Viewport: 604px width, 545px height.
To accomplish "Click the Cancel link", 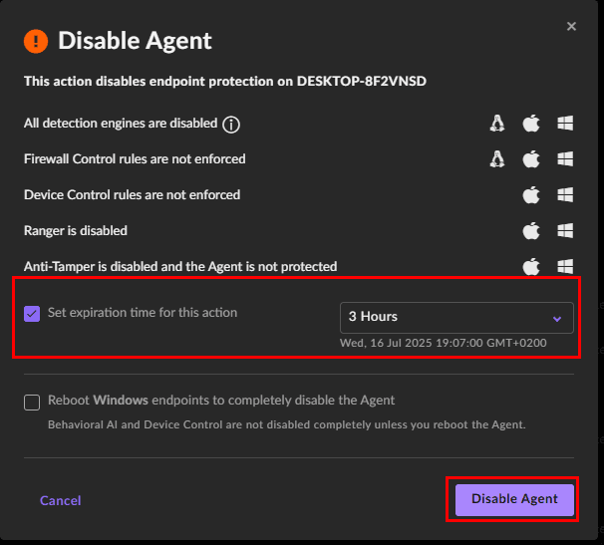I will 61,500.
